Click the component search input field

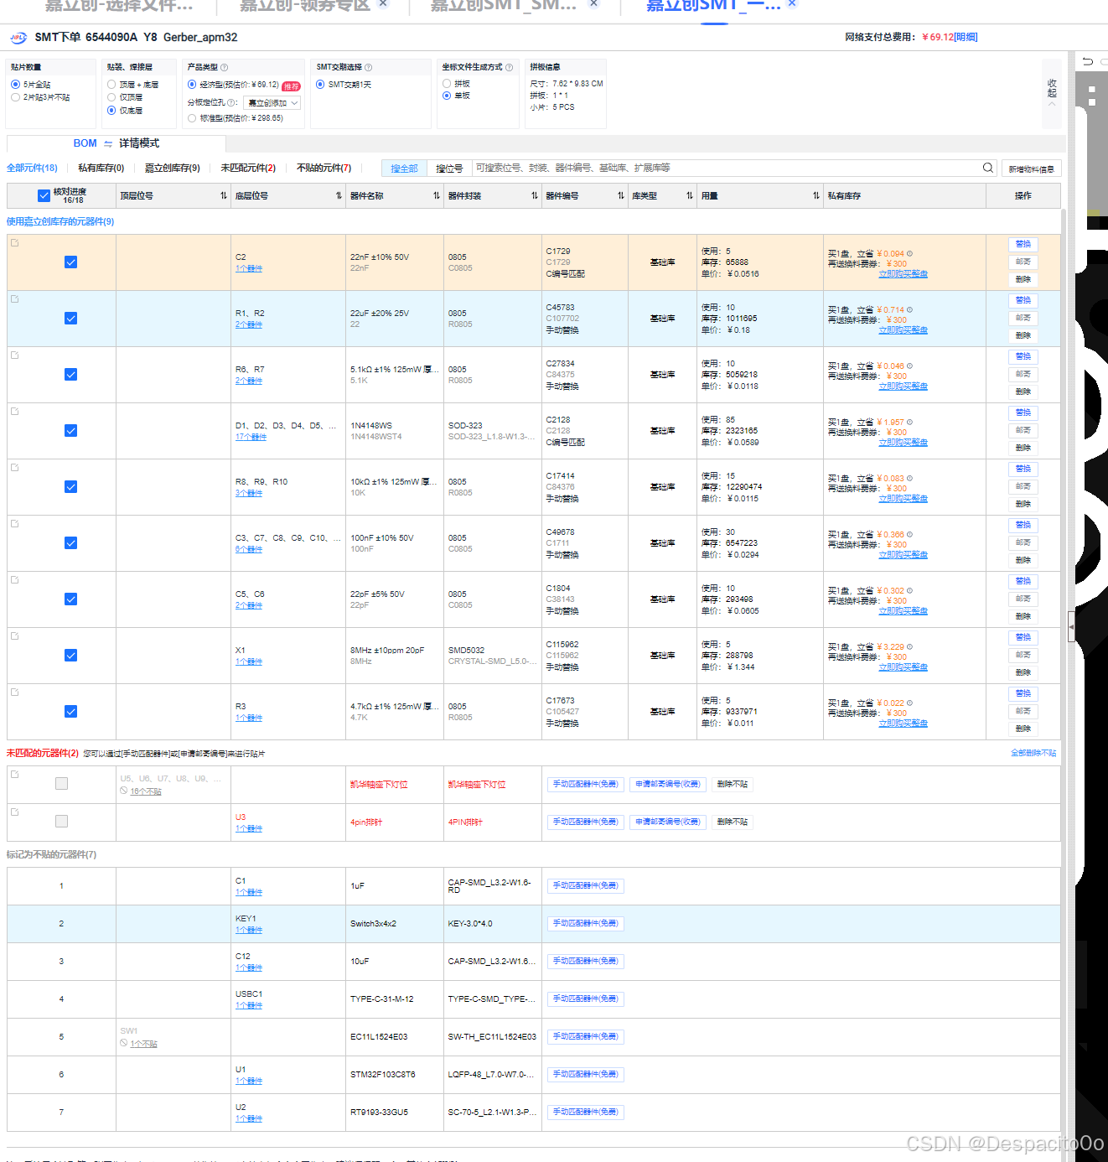pos(726,169)
